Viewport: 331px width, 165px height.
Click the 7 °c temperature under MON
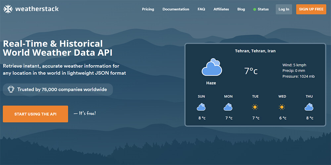[x=229, y=118]
